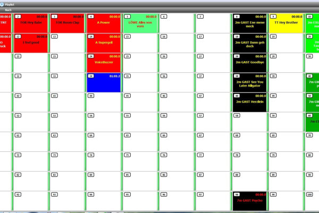This screenshot has height=213, width=319.
Task: Open the Nach menu
Action: [9, 10]
